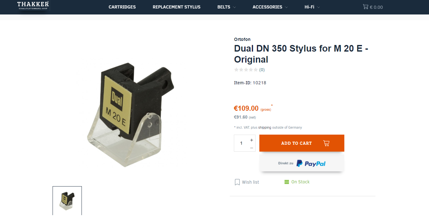Click the Thakker shop logo

[33, 5]
